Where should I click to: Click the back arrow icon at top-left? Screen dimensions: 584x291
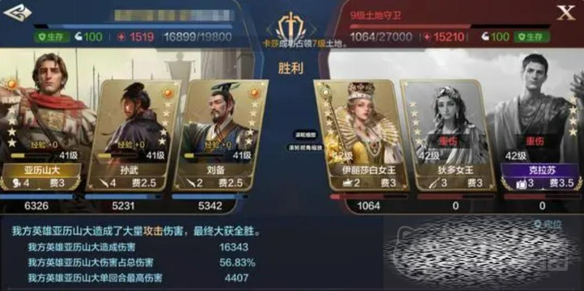17,12
